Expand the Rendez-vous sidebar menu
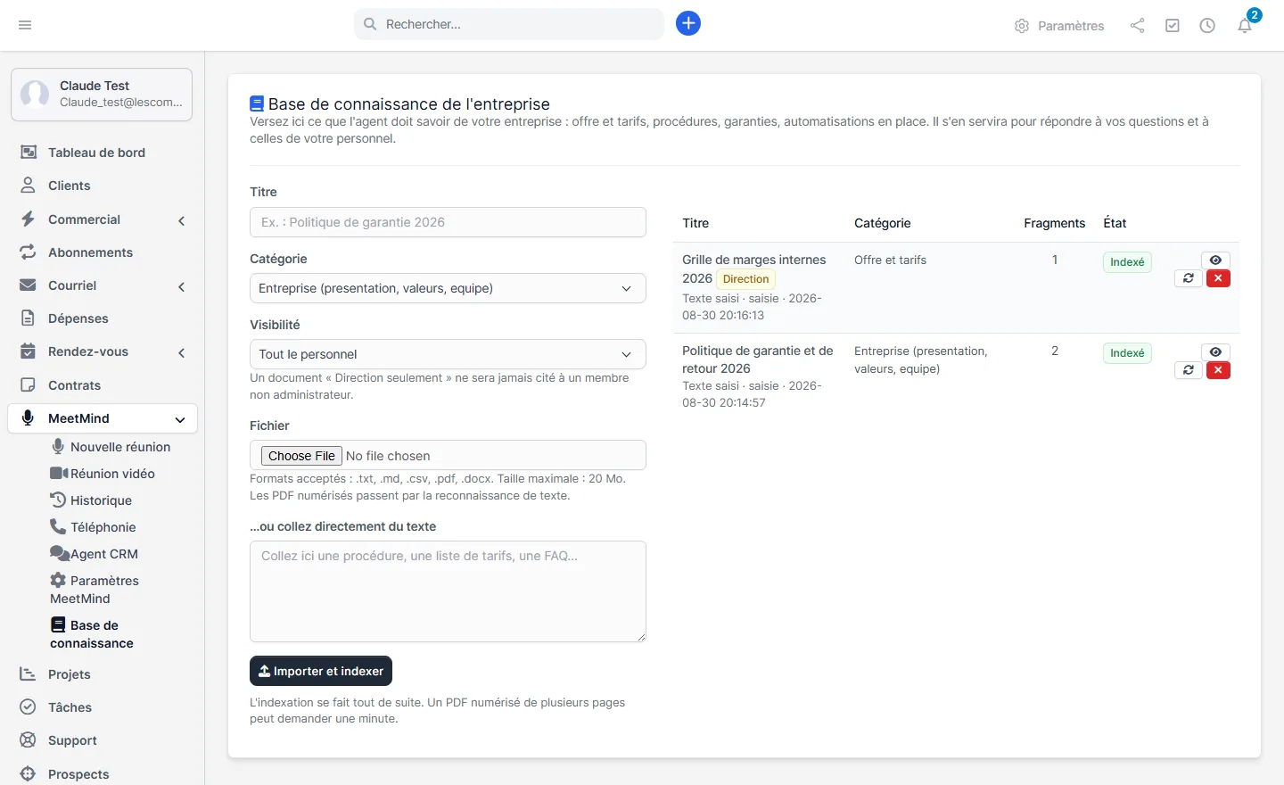Viewport: 1284px width, 785px height. (103, 351)
